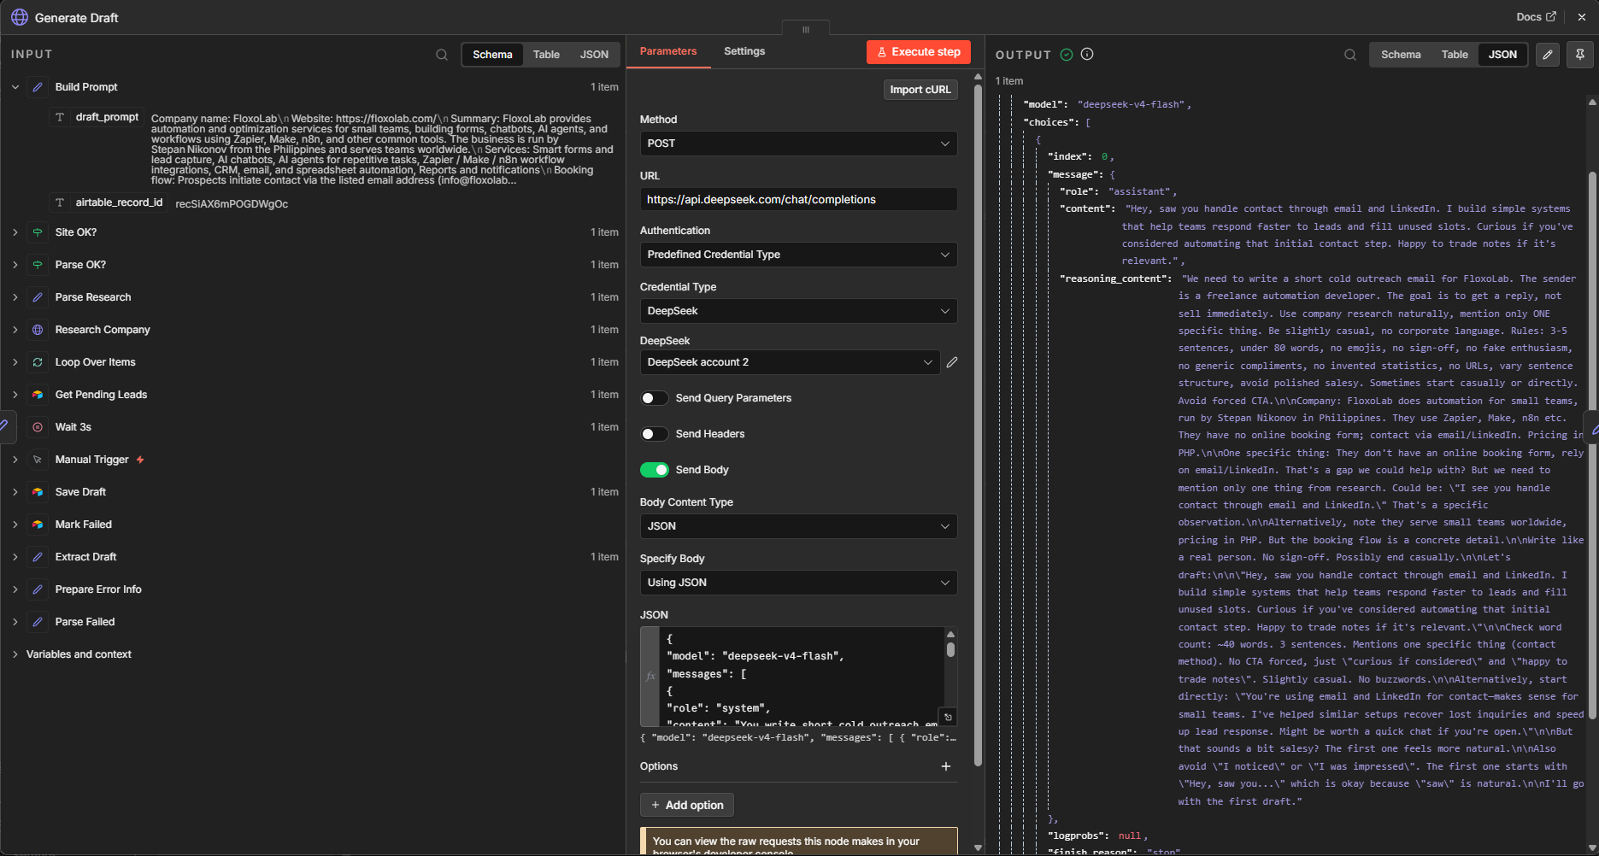Image resolution: width=1599 pixels, height=856 pixels.
Task: Open the Authentication dropdown
Action: tap(798, 255)
